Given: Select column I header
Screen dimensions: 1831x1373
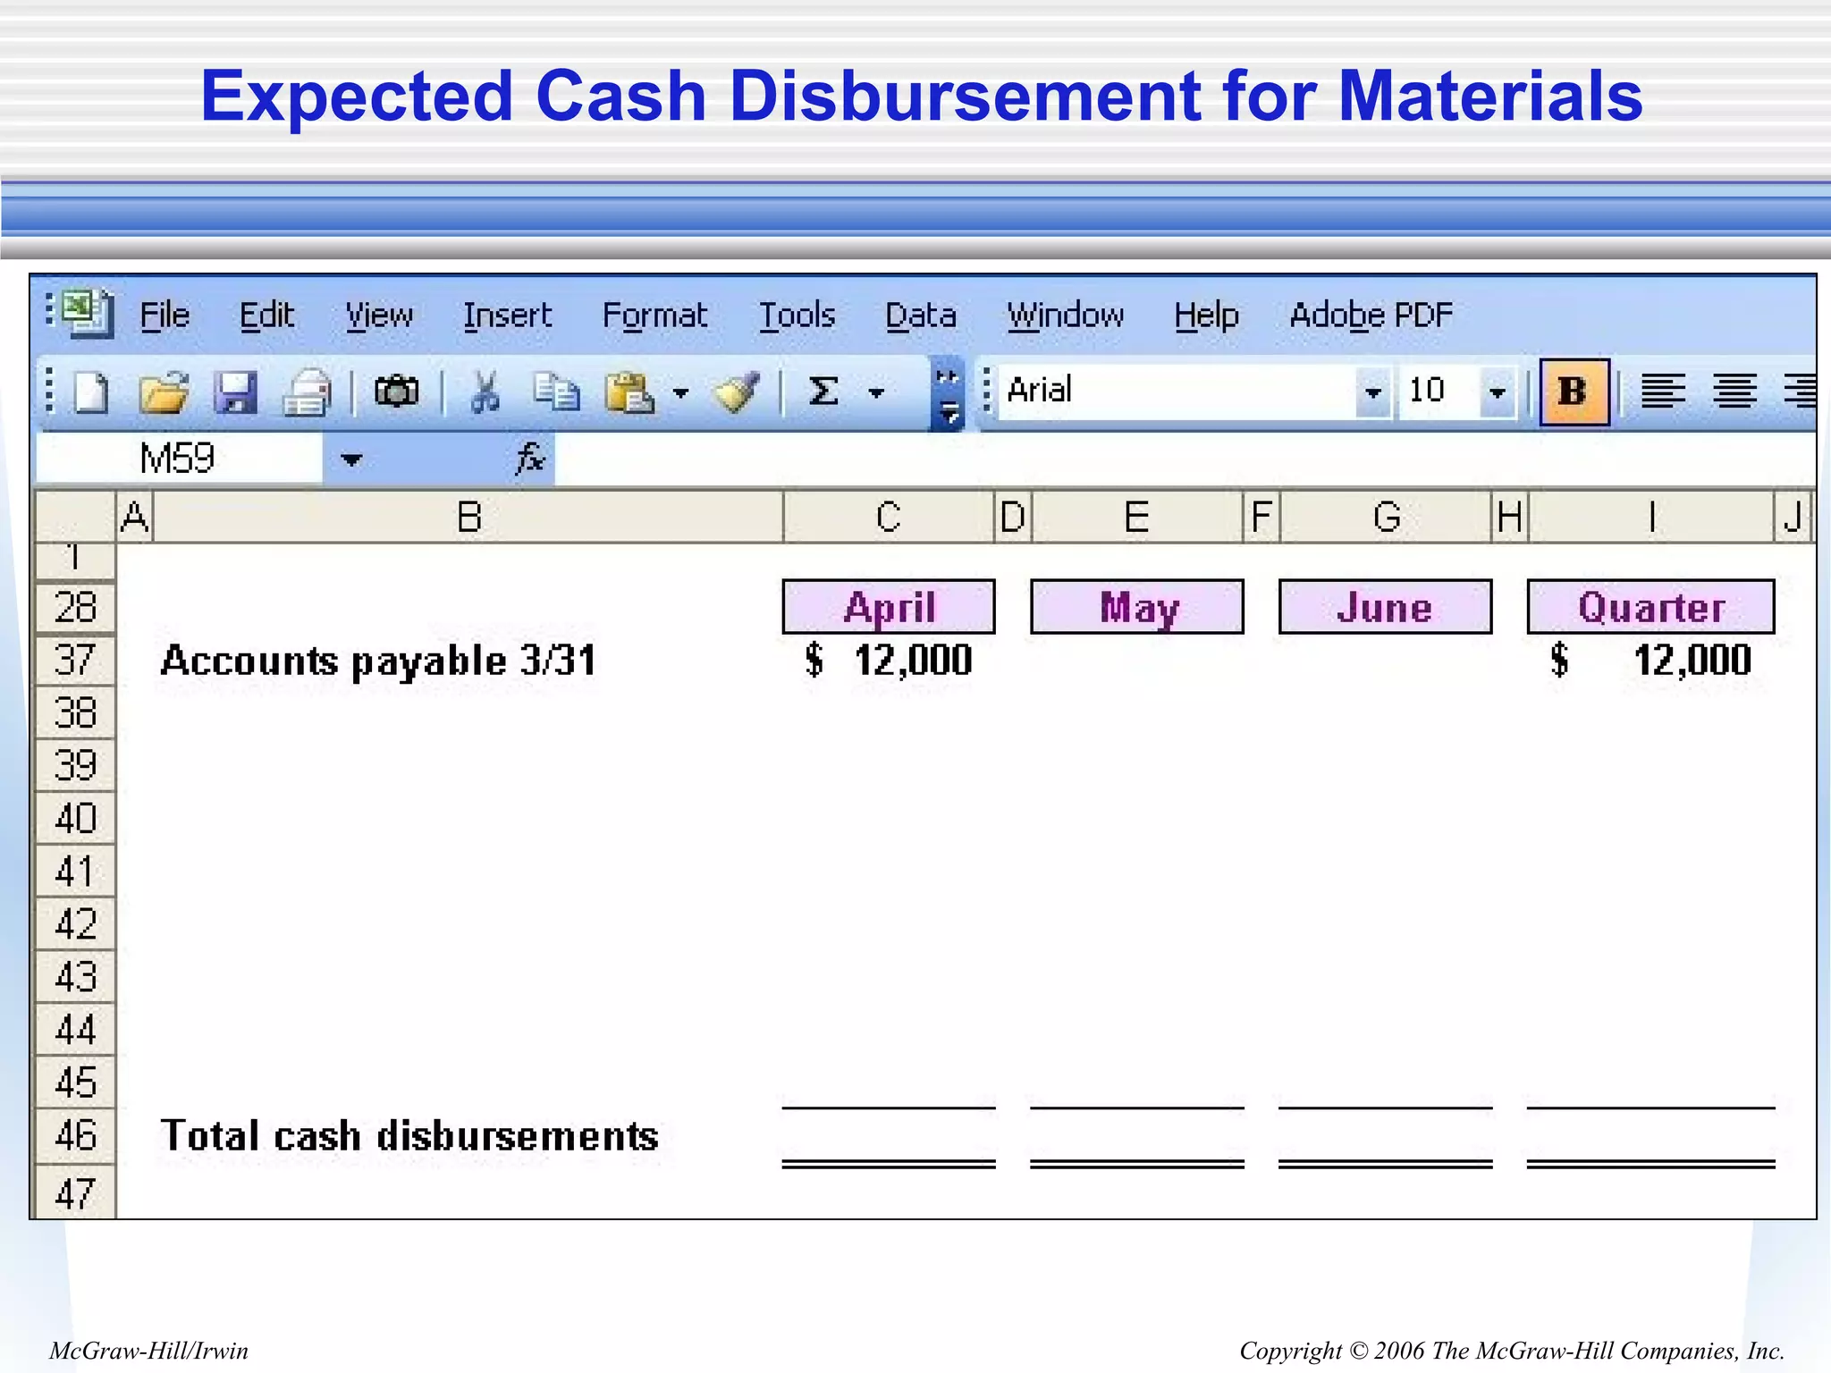Looking at the screenshot, I should [x=1651, y=517].
